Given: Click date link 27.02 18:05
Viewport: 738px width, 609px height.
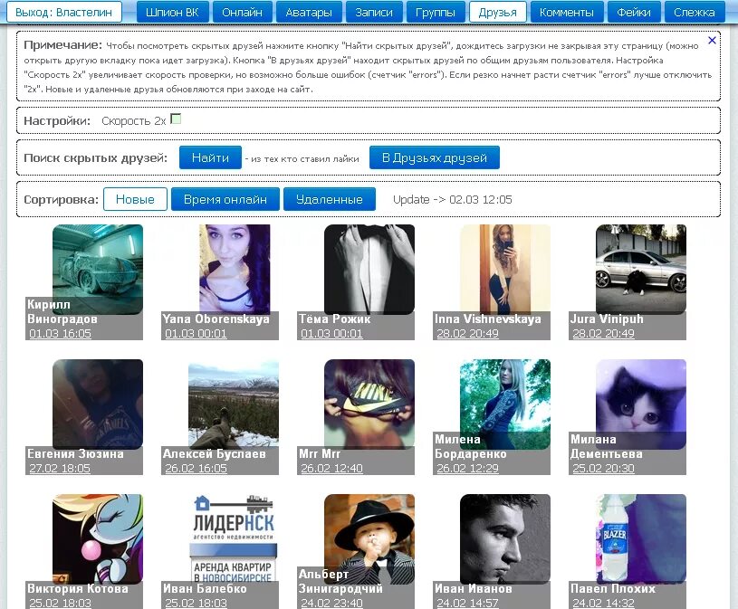Looking at the screenshot, I should (60, 469).
